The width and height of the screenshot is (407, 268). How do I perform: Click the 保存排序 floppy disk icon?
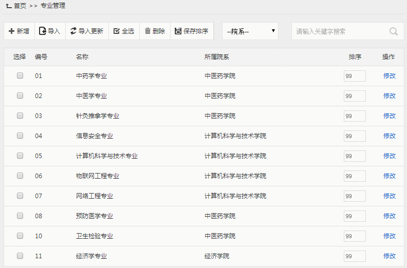[178, 31]
